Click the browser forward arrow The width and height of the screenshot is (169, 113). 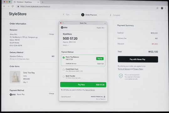[8, 6]
